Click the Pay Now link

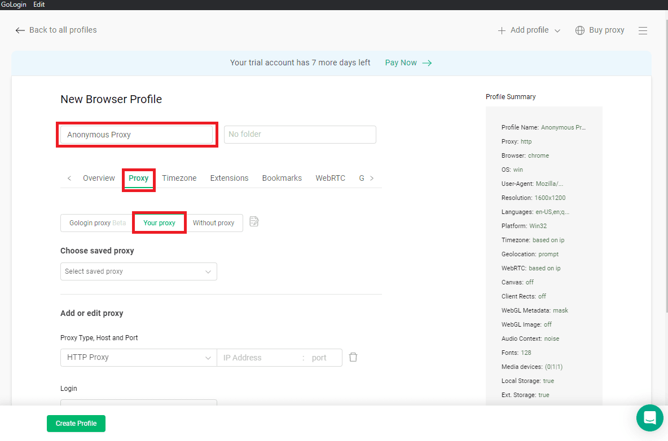pos(400,63)
